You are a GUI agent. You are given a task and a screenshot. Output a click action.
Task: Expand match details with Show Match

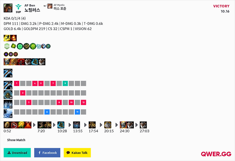pos(16,140)
